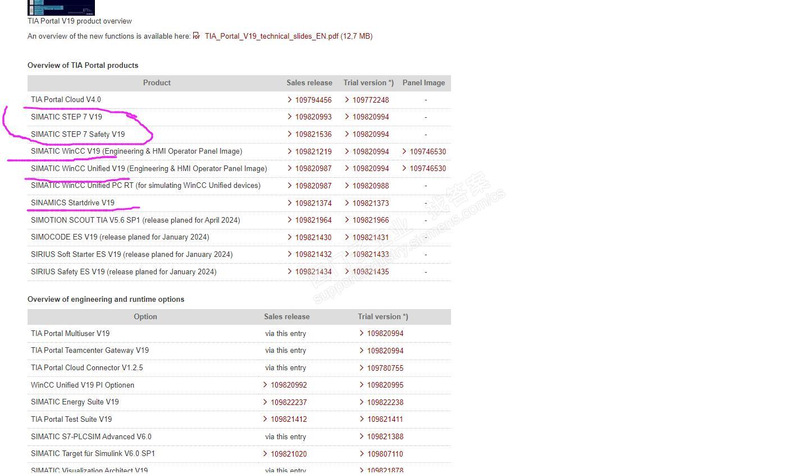Screen dimensions: 807x474
Task: Open sales release 109821374 for SINAMICS Startdrive V19
Action: [x=313, y=203]
